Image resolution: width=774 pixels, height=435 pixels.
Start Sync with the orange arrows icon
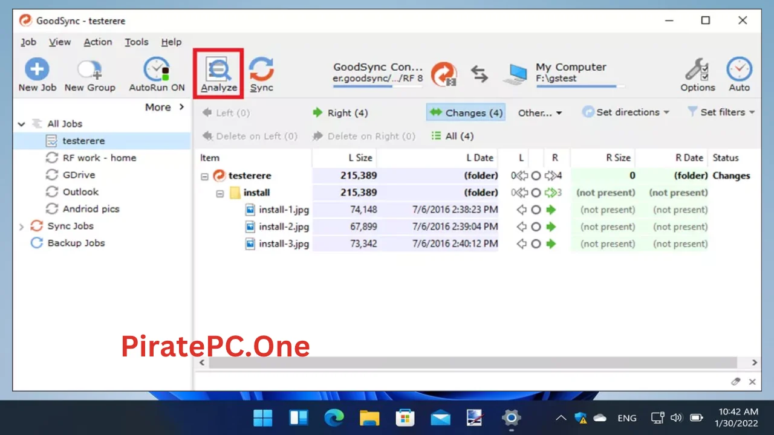click(262, 70)
